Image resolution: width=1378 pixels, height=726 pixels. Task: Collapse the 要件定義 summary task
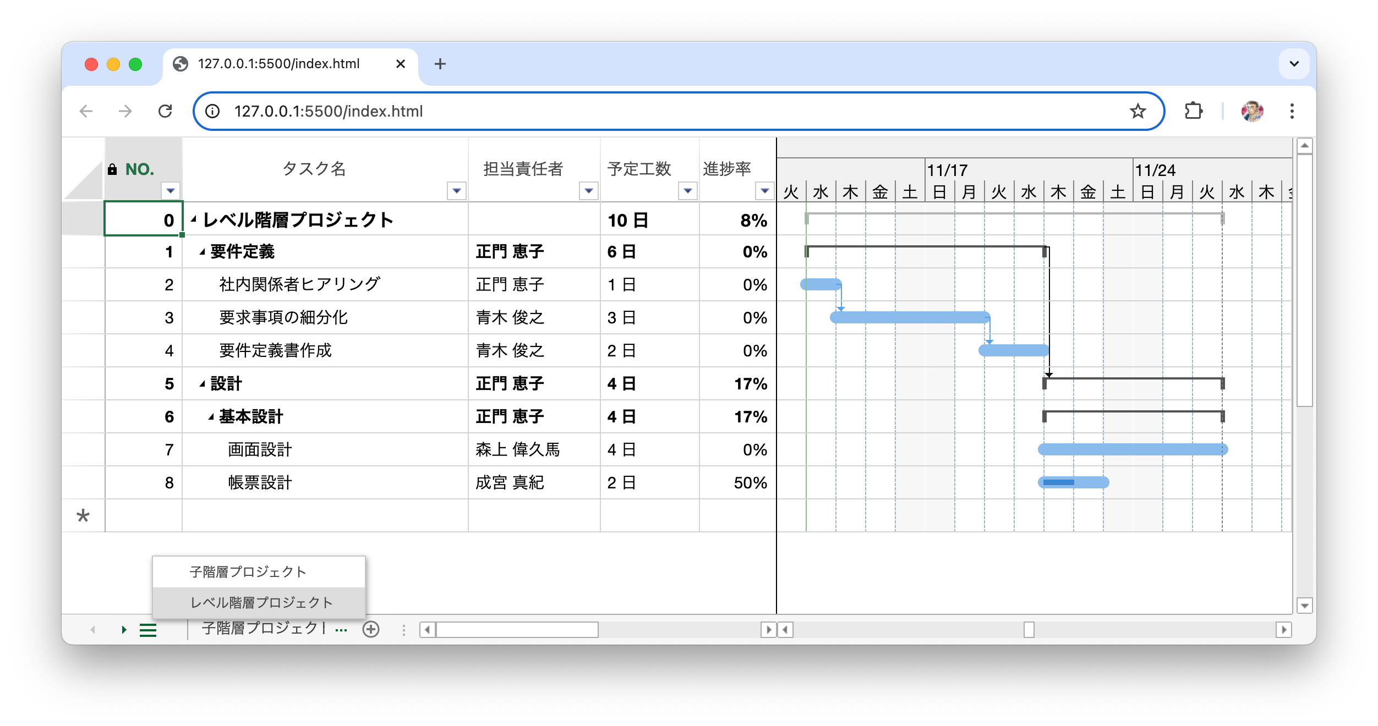pos(202,252)
